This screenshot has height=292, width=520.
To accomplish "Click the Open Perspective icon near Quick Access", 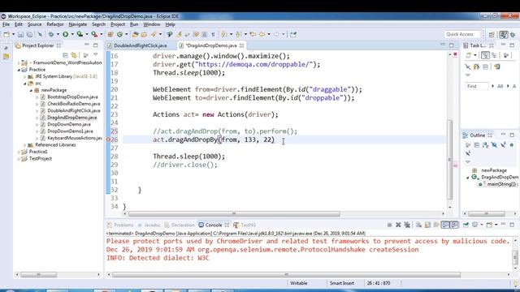I will click(492, 34).
